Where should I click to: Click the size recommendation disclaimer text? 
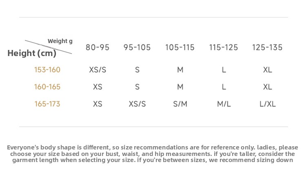pos(153,154)
